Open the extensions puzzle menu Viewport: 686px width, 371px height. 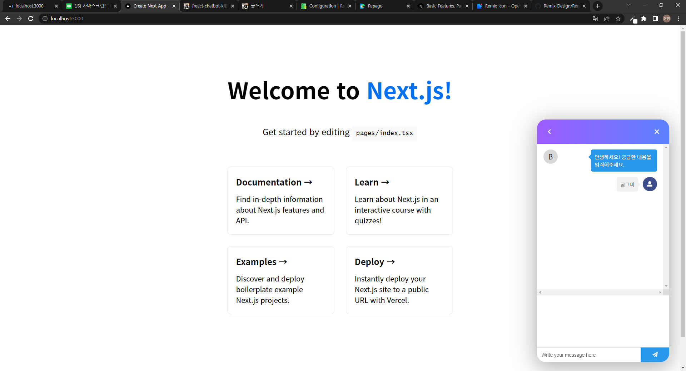click(x=644, y=19)
